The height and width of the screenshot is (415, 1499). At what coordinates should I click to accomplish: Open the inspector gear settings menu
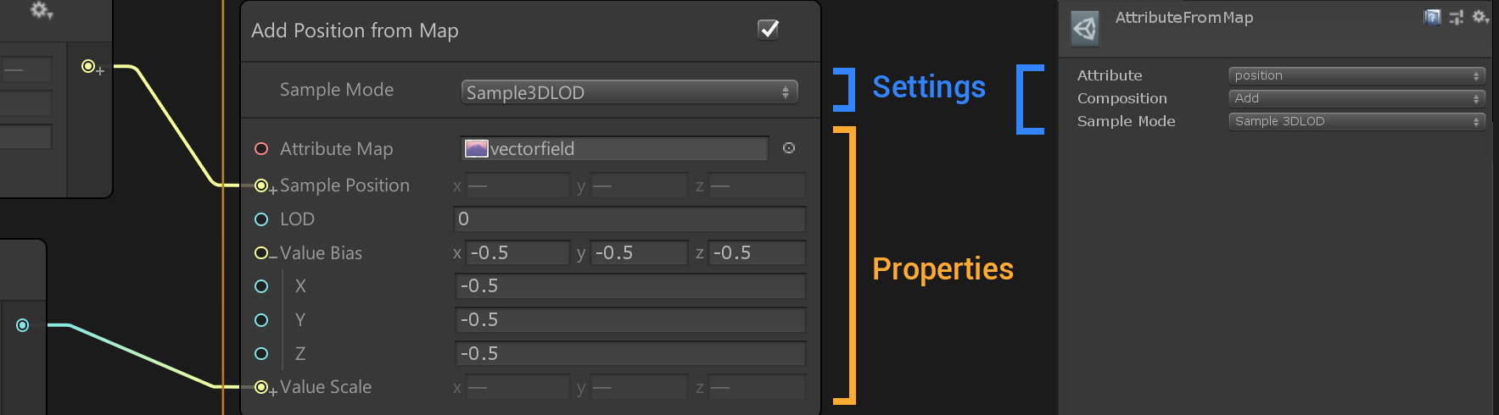tap(1480, 17)
